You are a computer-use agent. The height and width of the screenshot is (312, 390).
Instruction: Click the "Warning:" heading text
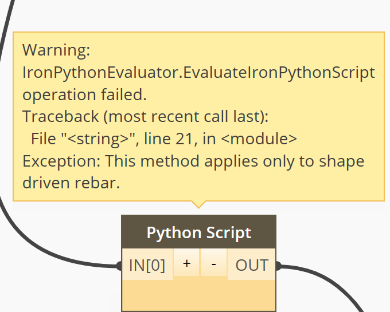(x=56, y=50)
